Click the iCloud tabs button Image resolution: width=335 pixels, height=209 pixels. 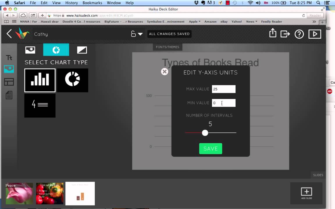point(23,15)
